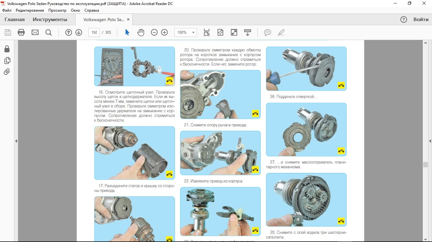Image resolution: width=432 pixels, height=242 pixels.
Task: Open the attachments paperclip panel
Action: [x=7, y=72]
